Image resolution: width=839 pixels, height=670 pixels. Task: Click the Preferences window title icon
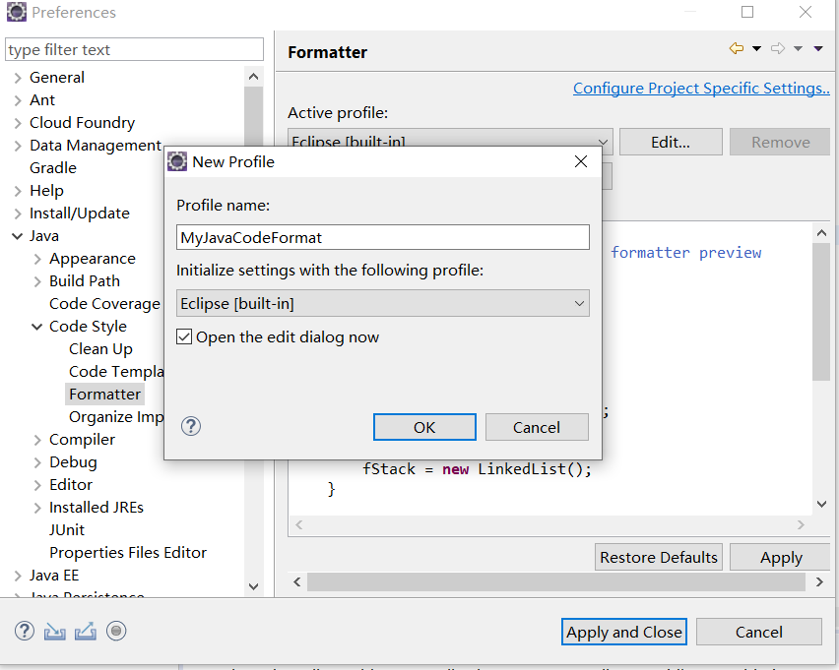point(16,12)
